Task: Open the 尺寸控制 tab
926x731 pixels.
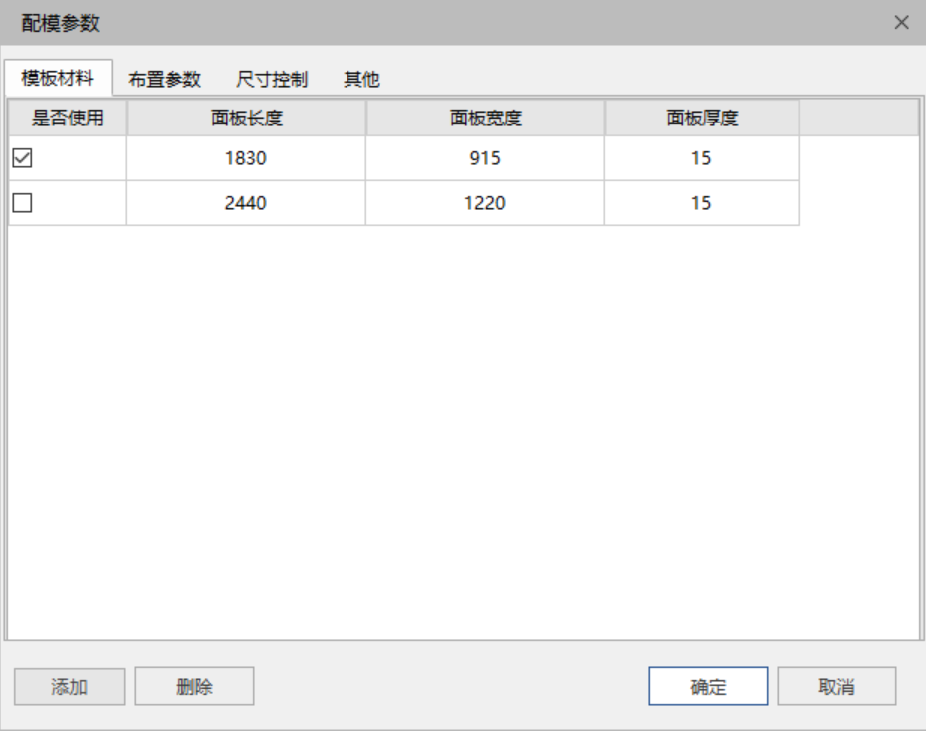Action: [272, 79]
